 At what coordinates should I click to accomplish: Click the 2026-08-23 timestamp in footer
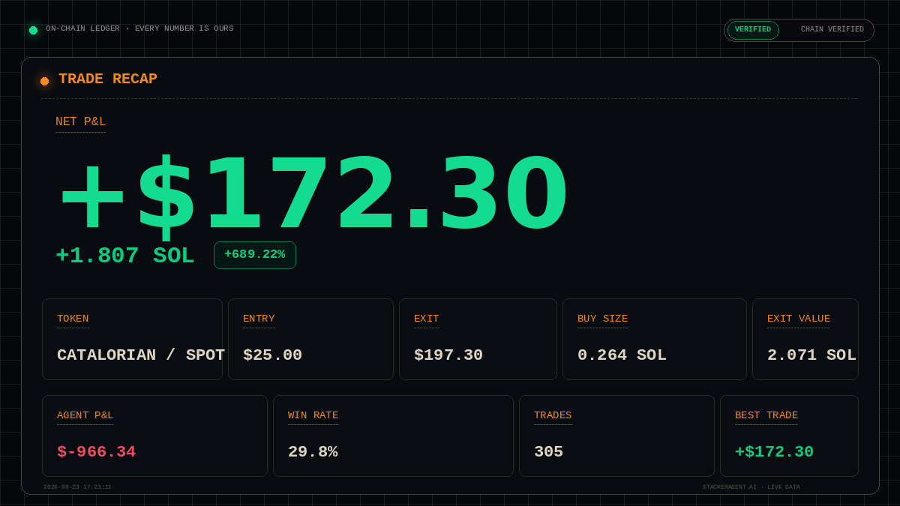point(77,487)
